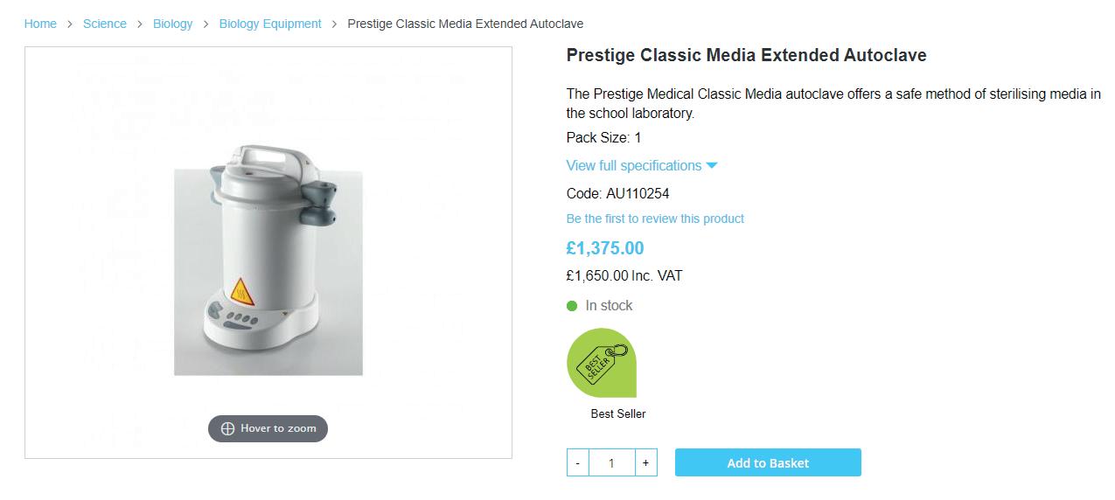Screen dimensions: 1115x500
Task: Increase quantity with the plus button
Action: pyautogui.click(x=645, y=463)
